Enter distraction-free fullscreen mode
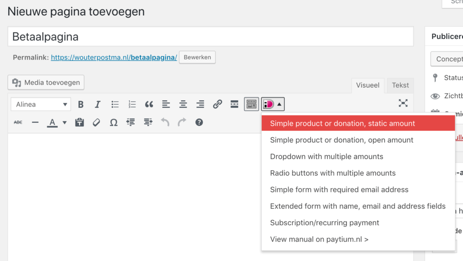Image resolution: width=463 pixels, height=261 pixels. [403, 103]
